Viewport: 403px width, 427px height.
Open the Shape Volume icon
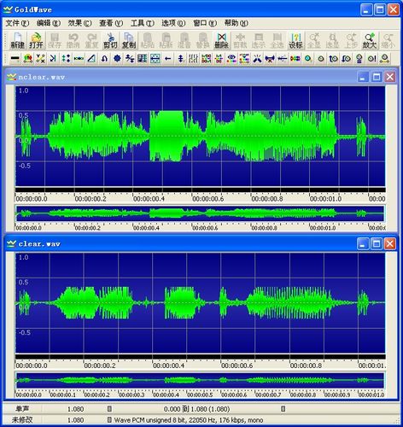tap(384, 59)
